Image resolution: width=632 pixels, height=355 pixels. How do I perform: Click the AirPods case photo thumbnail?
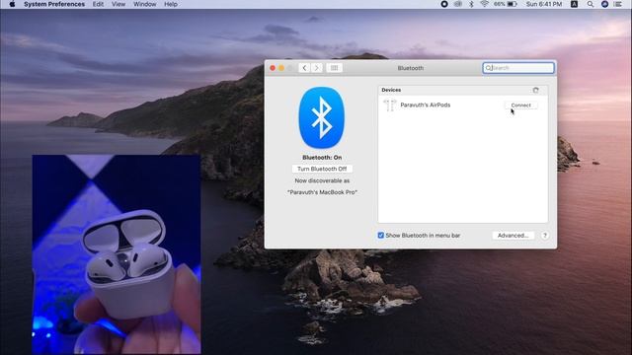point(117,254)
